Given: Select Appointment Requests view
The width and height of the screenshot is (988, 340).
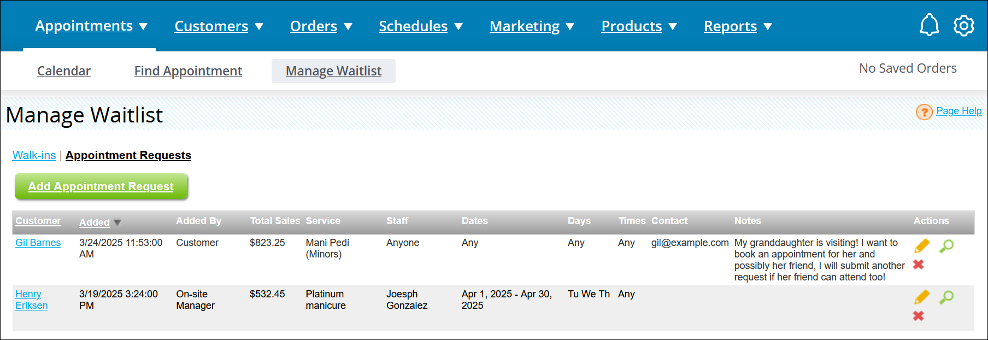Looking at the screenshot, I should (128, 155).
